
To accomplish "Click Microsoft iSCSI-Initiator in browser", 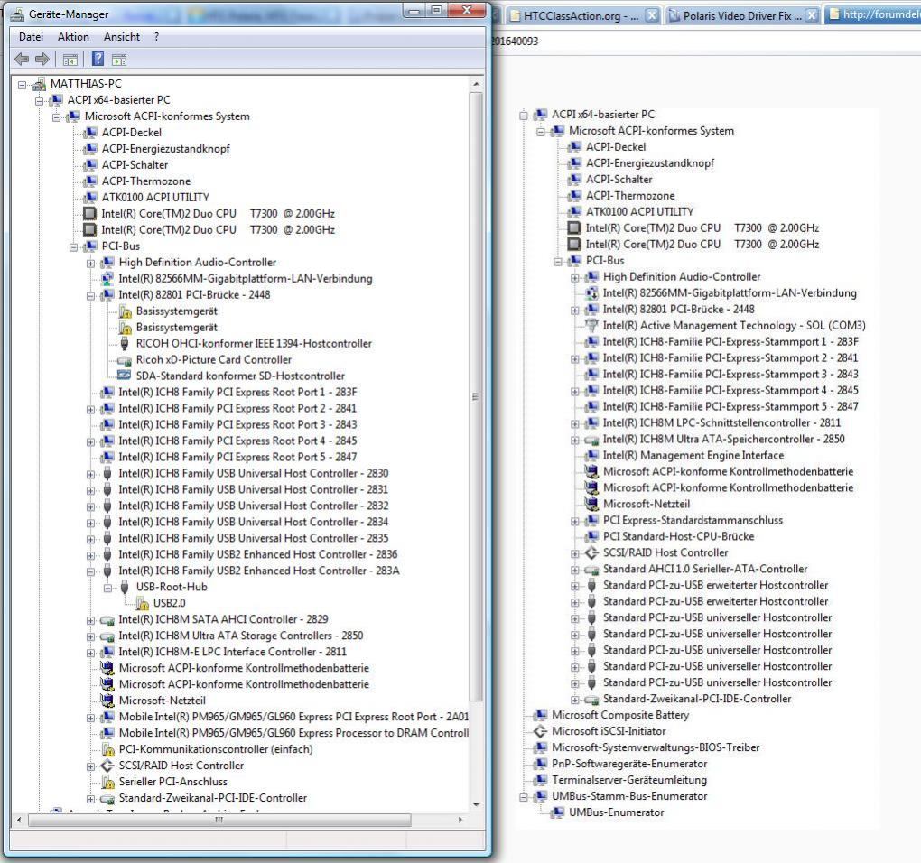I will pyautogui.click(x=609, y=731).
